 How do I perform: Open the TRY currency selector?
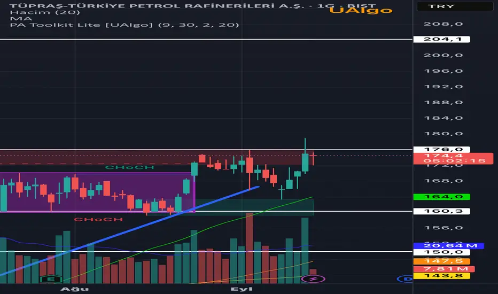coord(455,6)
